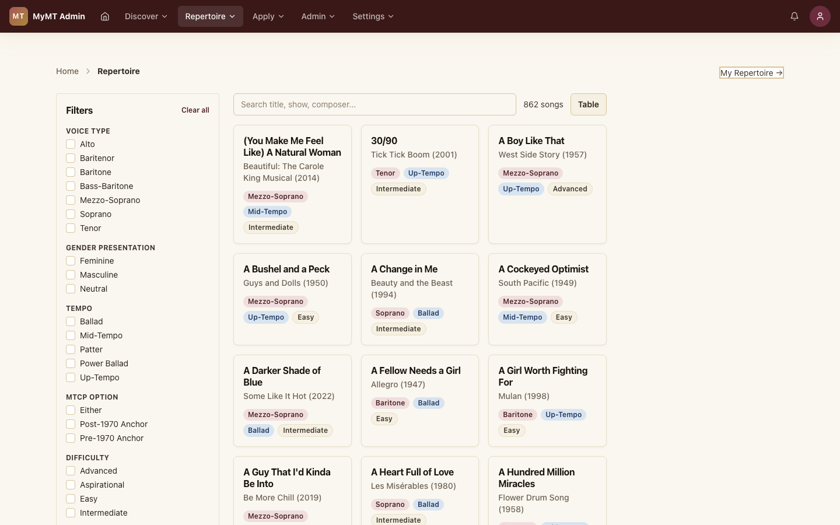Tick the Power Ballad filter
This screenshot has height=525, width=840.
71,363
